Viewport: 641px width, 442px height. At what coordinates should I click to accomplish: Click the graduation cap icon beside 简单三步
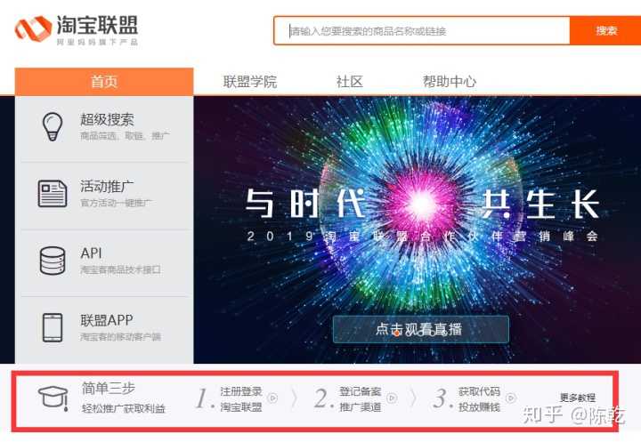pos(53,398)
